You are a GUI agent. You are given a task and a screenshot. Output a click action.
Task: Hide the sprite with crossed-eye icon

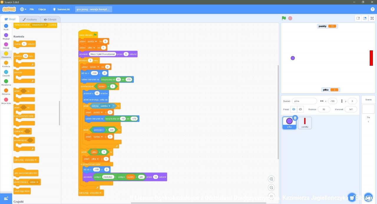pos(300,109)
